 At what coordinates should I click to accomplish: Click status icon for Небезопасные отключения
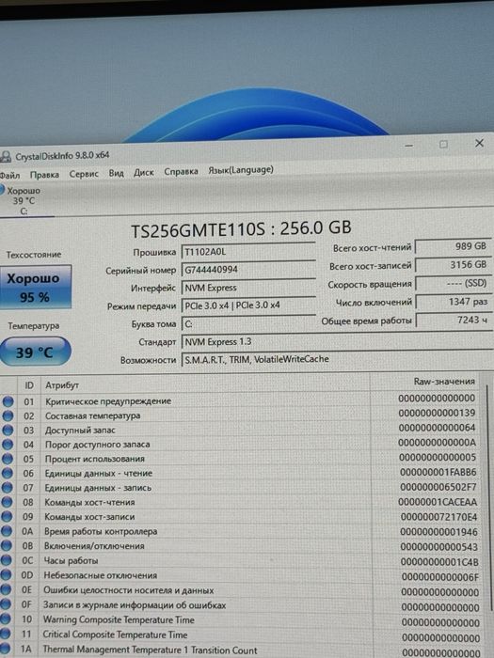click(x=6, y=575)
